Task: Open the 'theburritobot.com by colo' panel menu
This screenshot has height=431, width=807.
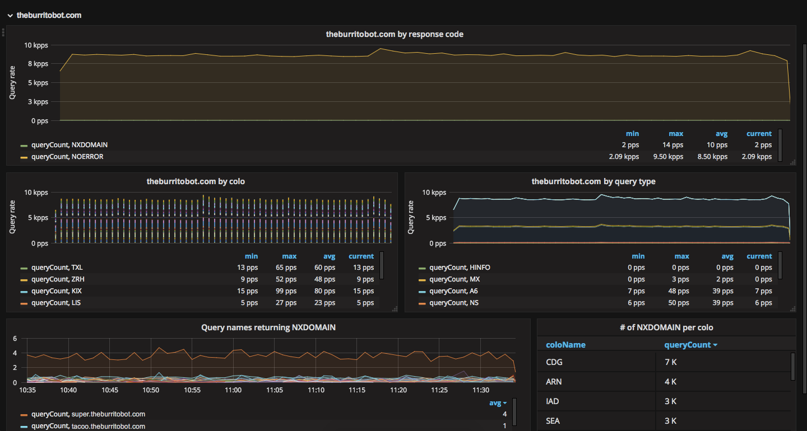Action: [196, 181]
